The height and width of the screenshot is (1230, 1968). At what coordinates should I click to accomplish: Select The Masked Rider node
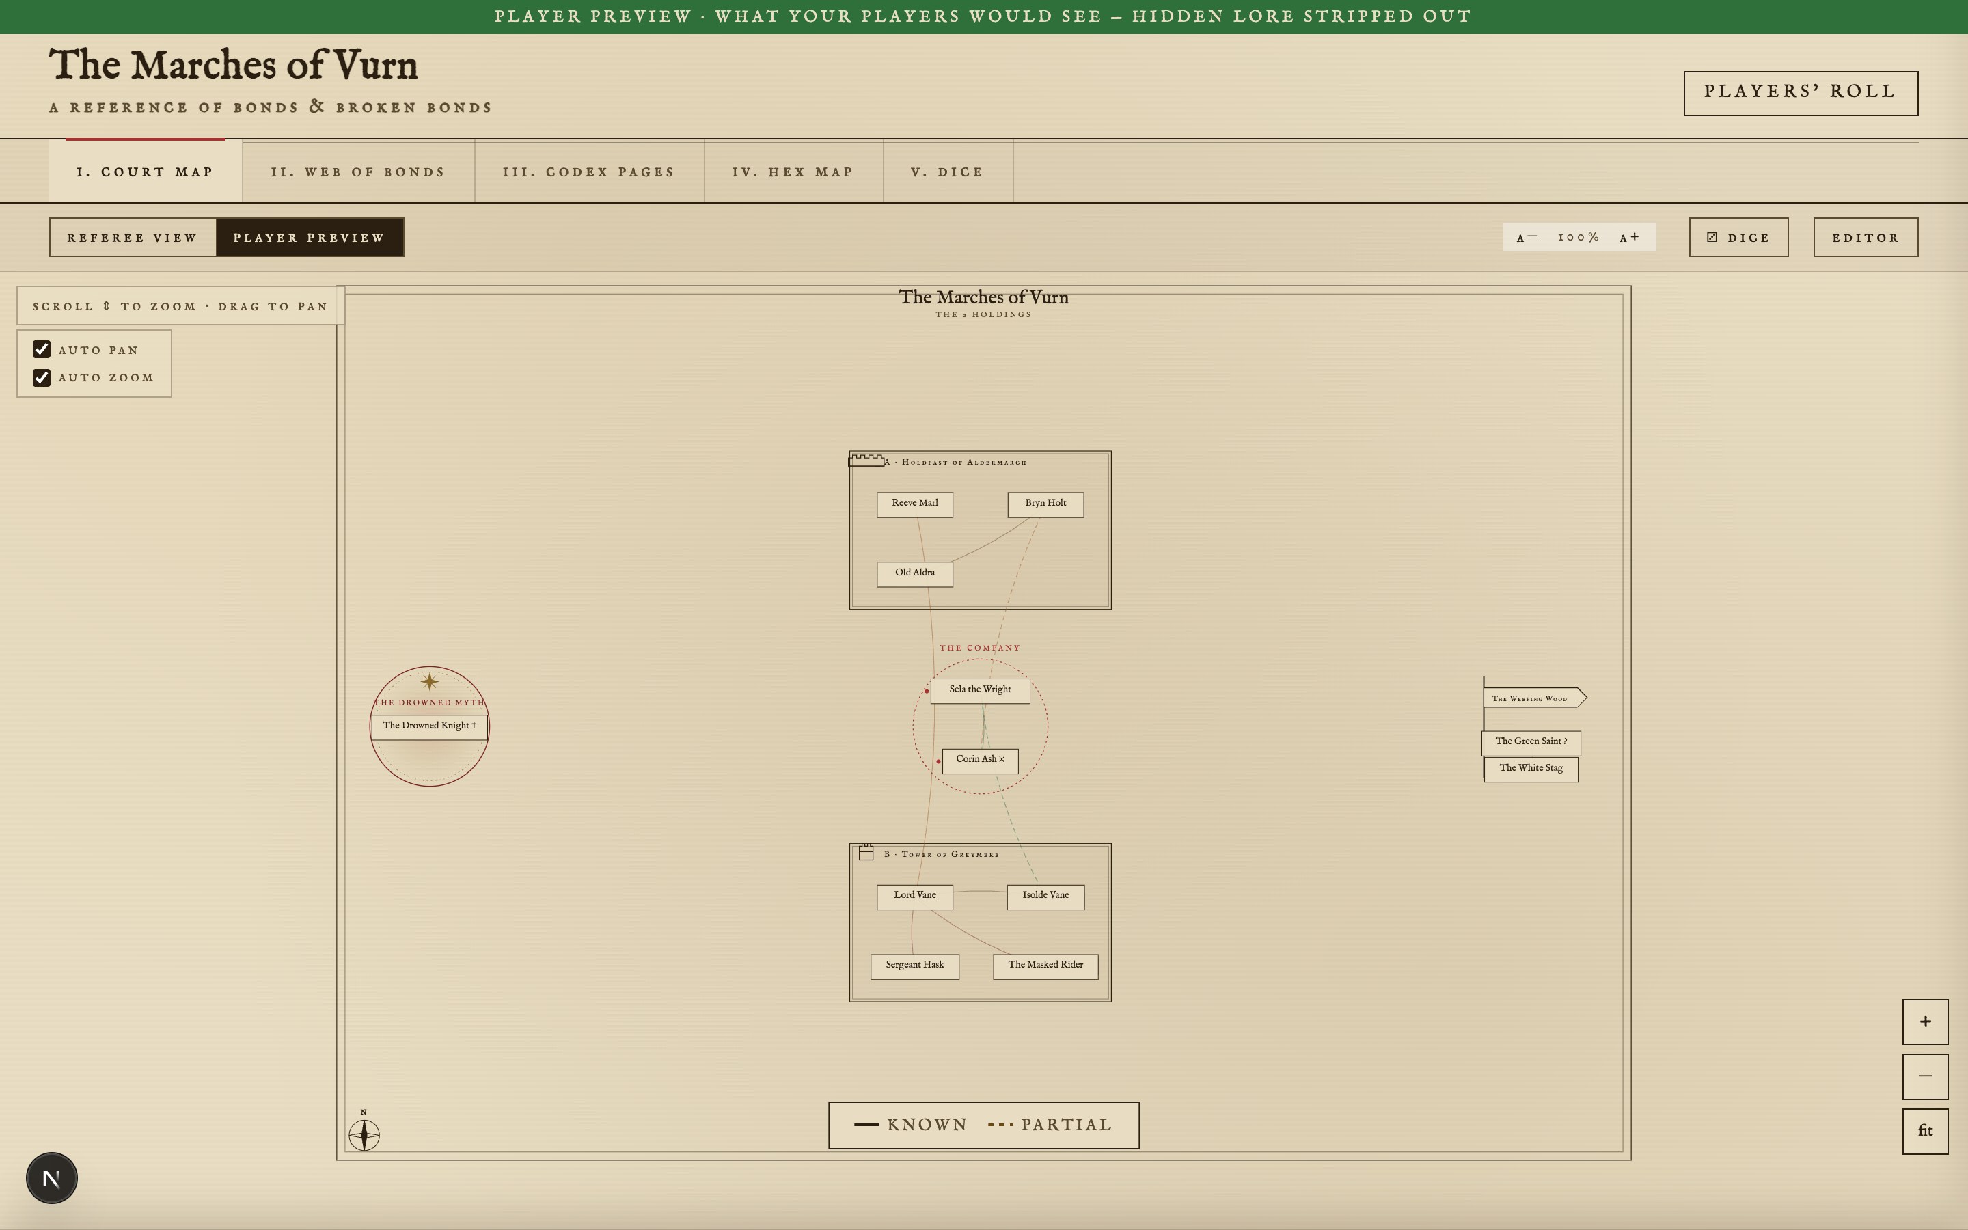pos(1045,966)
